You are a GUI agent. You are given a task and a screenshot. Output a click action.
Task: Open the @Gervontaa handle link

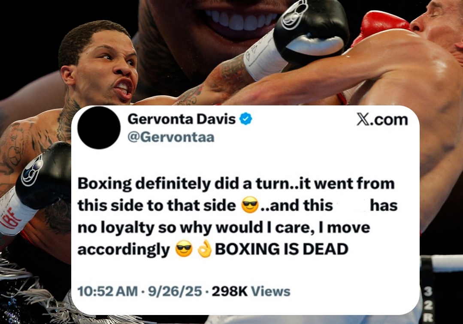pos(171,138)
